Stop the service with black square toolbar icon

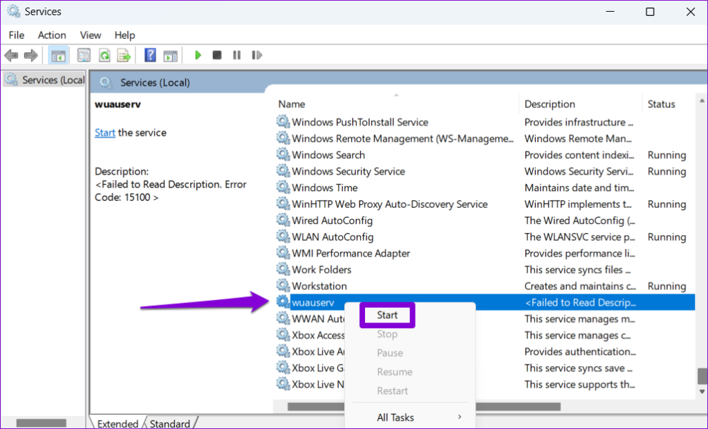216,55
